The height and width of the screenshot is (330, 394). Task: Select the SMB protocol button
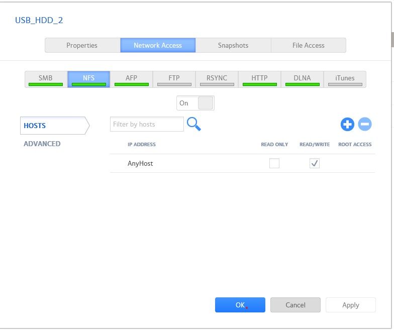coord(46,79)
